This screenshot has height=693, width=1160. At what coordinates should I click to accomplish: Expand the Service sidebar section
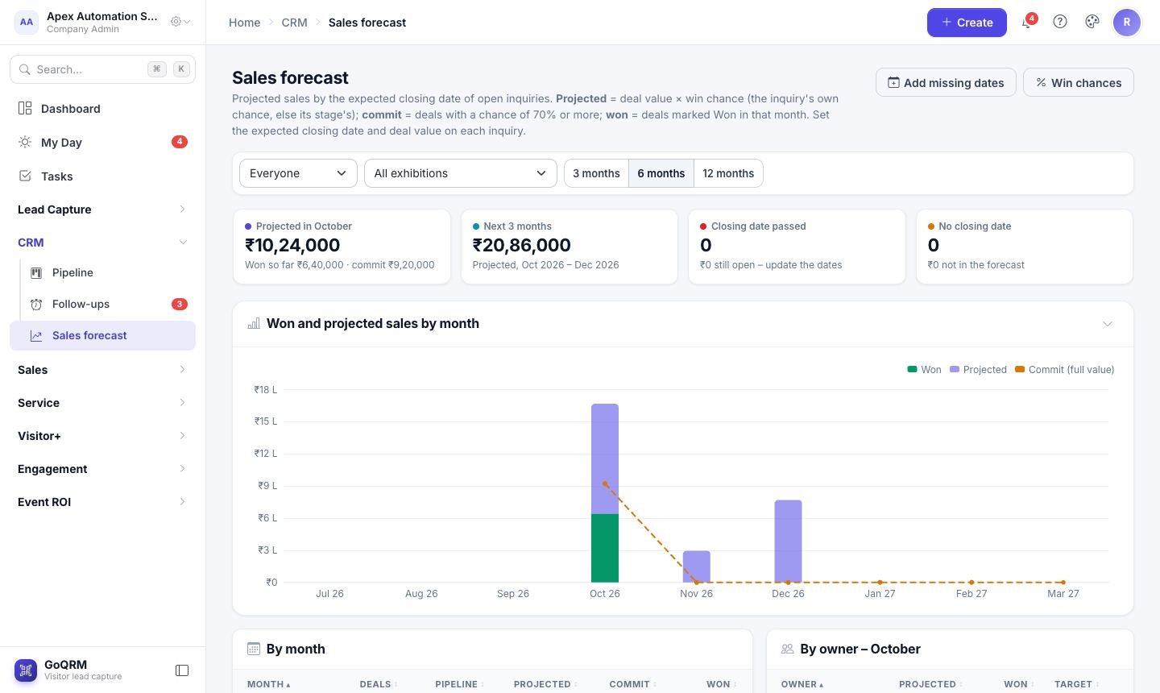[102, 403]
